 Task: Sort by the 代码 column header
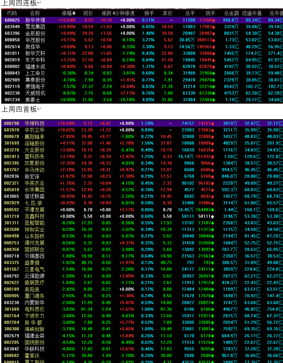pyautogui.click(x=12, y=13)
